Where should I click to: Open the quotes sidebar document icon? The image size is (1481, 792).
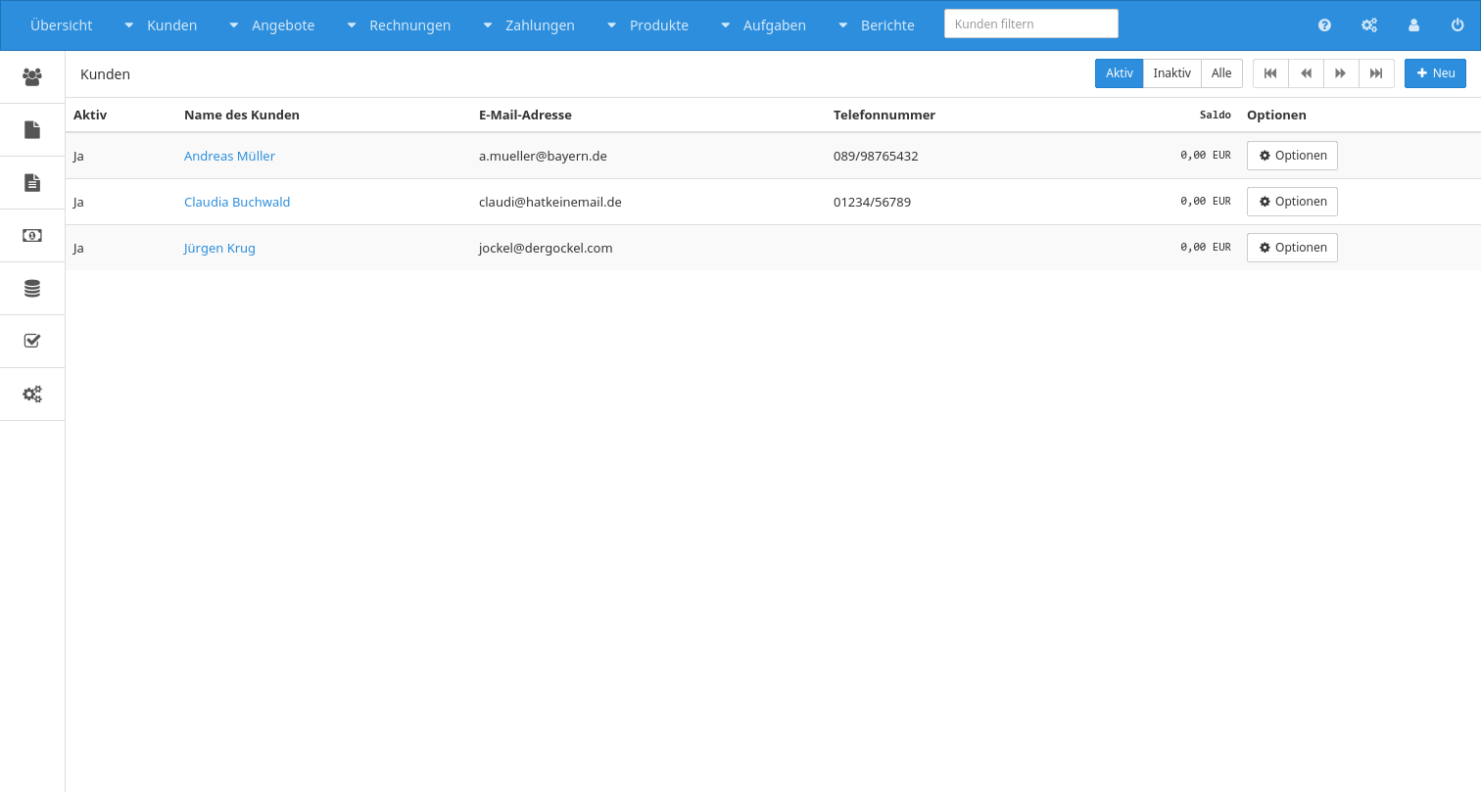32,129
